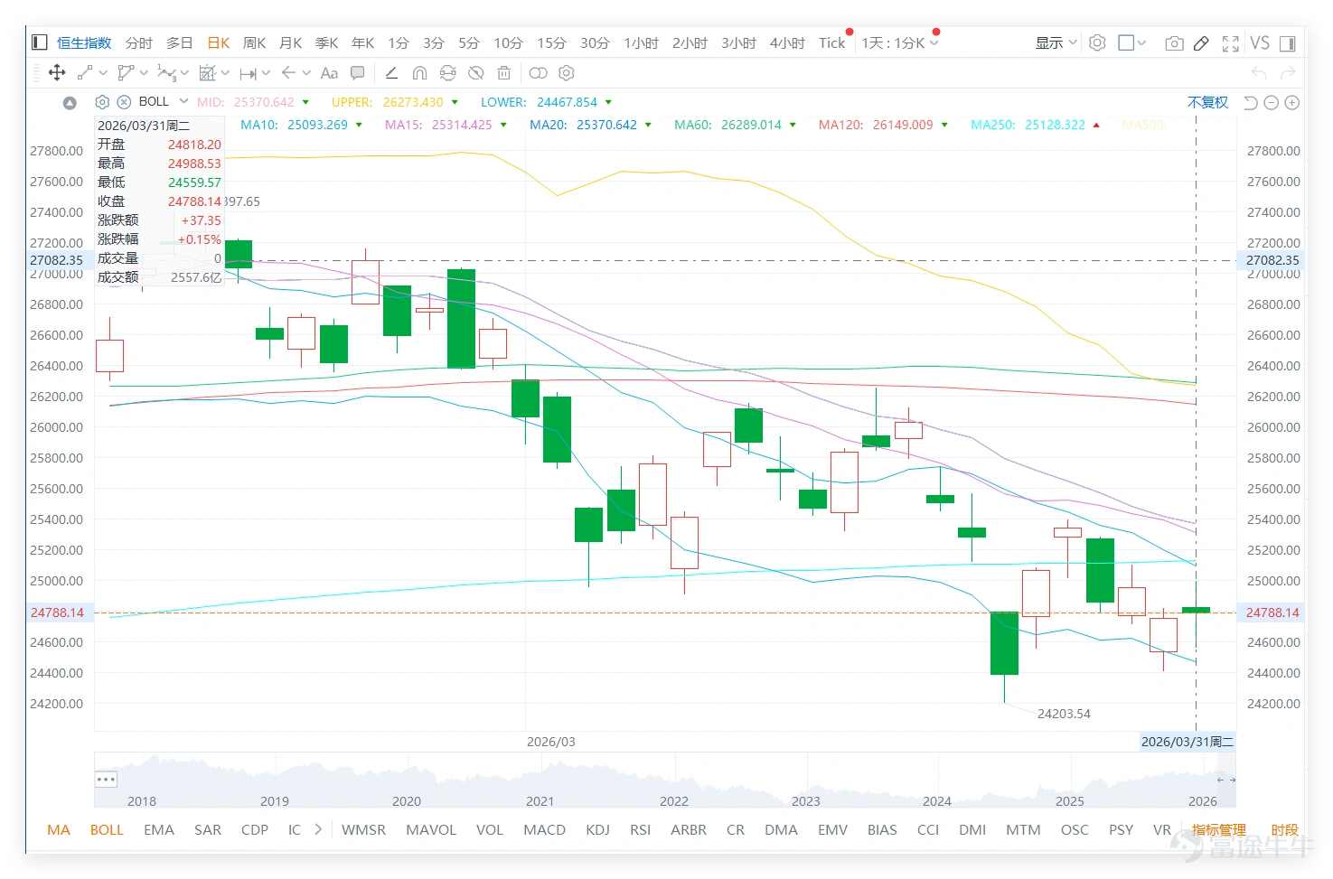Select the MACD indicator tab

pos(544,829)
